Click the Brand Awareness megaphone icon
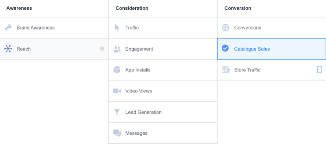 tap(8, 28)
